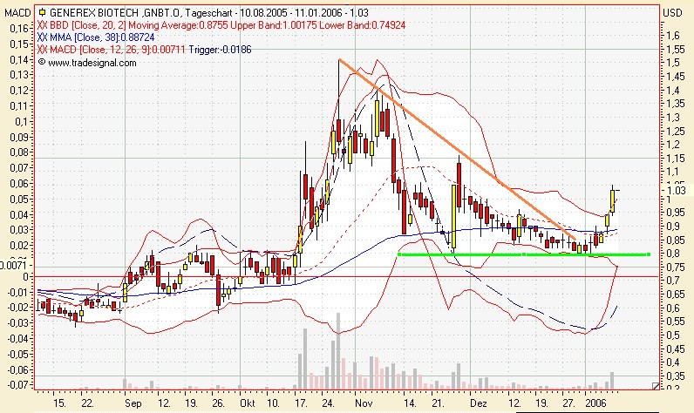Click the 1,5 value on USD axis
The image size is (694, 413).
[x=673, y=63]
